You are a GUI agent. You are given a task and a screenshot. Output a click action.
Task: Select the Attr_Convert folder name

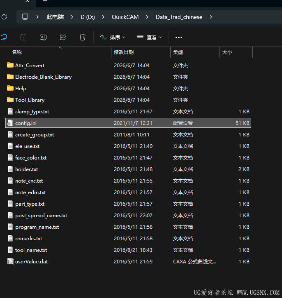point(30,66)
